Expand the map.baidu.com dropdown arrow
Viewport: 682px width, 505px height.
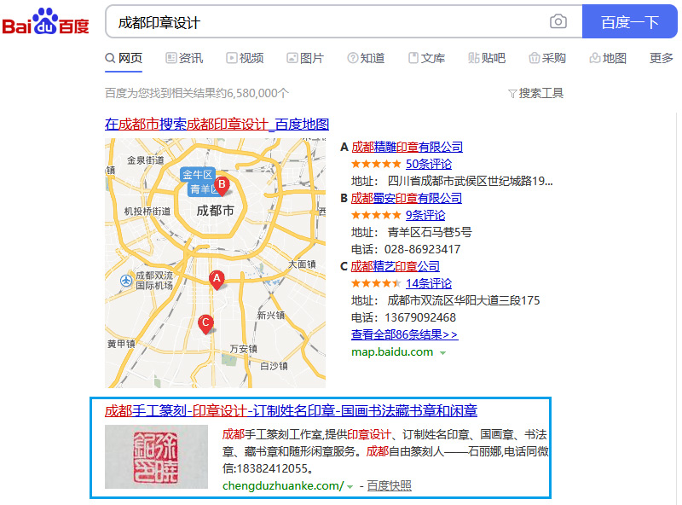pos(442,352)
